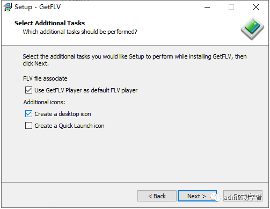Click 'Which additional tasks should be performed?' text
Viewport: 270px width, 209px height.
(80, 32)
